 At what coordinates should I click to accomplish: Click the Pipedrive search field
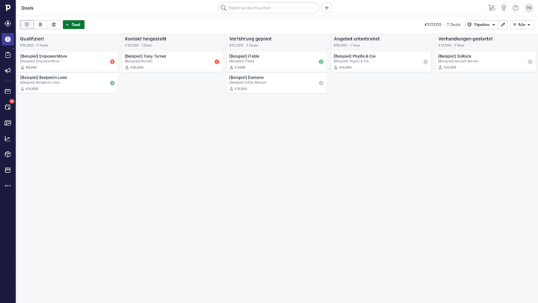click(x=269, y=7)
